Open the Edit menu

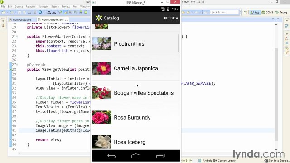(x=10, y=7)
